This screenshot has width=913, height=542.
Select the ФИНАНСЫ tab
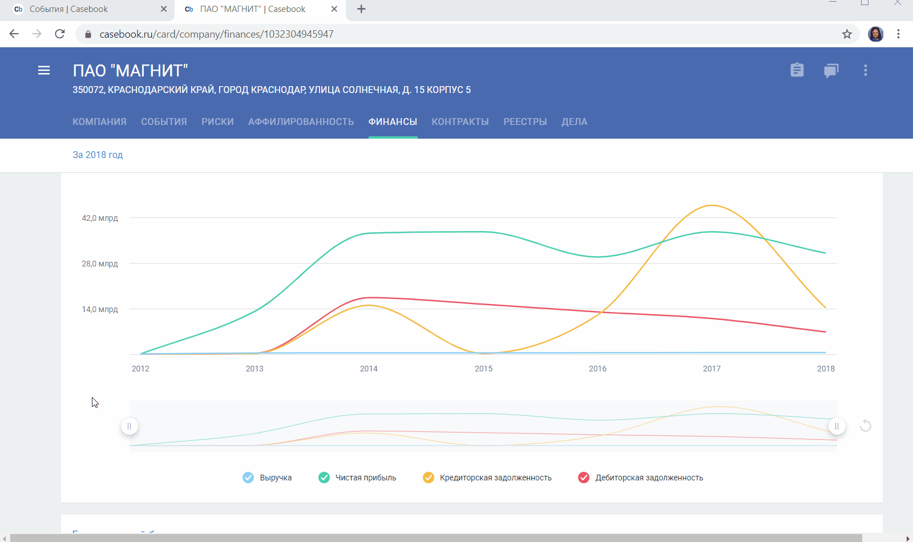pos(393,122)
